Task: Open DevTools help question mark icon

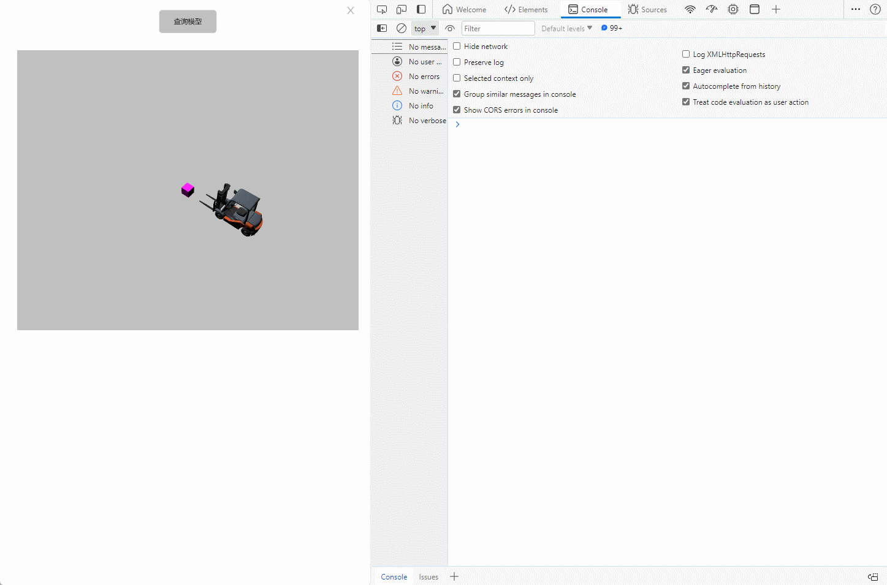Action: tap(875, 9)
